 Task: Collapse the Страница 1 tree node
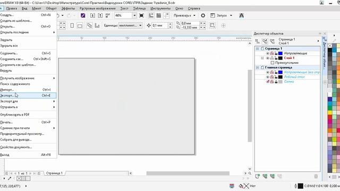click(257, 48)
